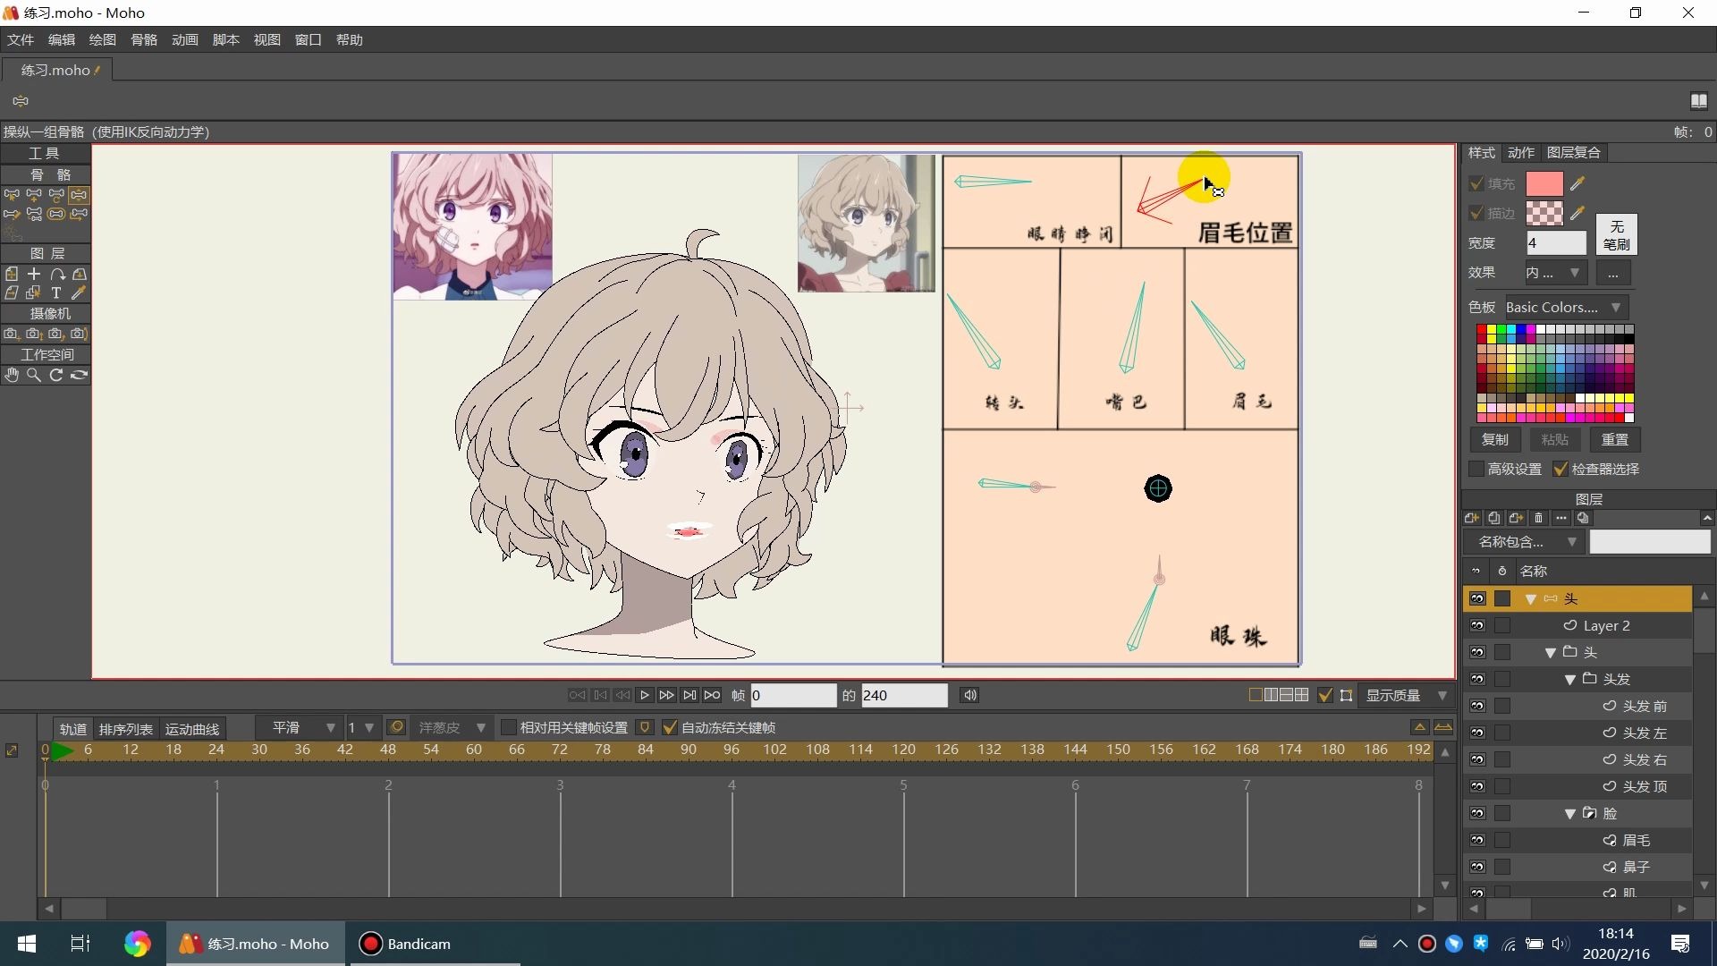Select the Track Camera tool
The image size is (1717, 966).
point(12,334)
